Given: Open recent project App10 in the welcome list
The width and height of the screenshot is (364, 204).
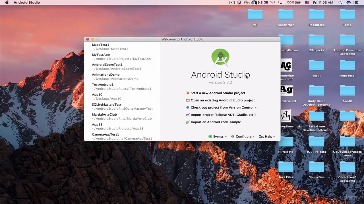Looking at the screenshot, I should (x=122, y=97).
